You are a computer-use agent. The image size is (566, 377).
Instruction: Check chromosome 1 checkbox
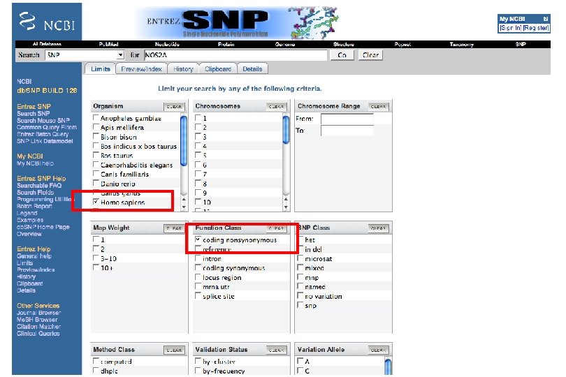click(x=198, y=117)
